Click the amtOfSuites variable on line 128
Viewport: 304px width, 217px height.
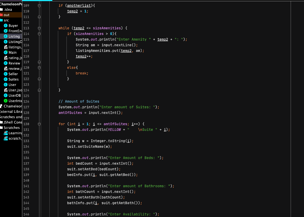point(70,113)
